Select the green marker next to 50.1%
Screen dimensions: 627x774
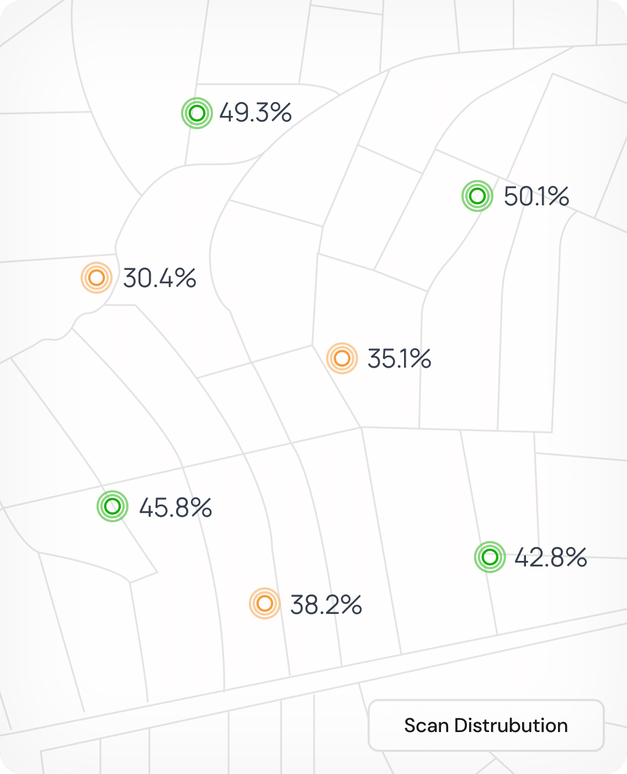tap(477, 196)
